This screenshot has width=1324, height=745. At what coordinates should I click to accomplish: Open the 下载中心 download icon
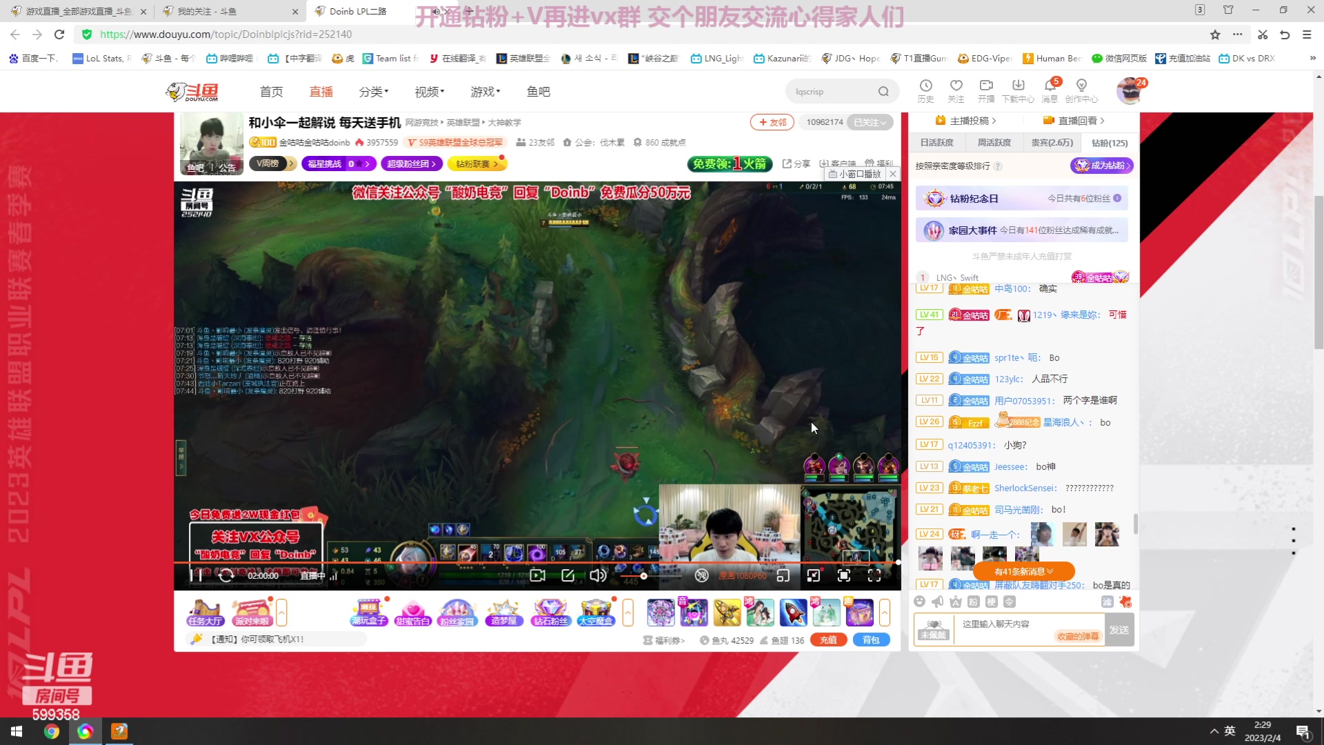click(x=1018, y=90)
